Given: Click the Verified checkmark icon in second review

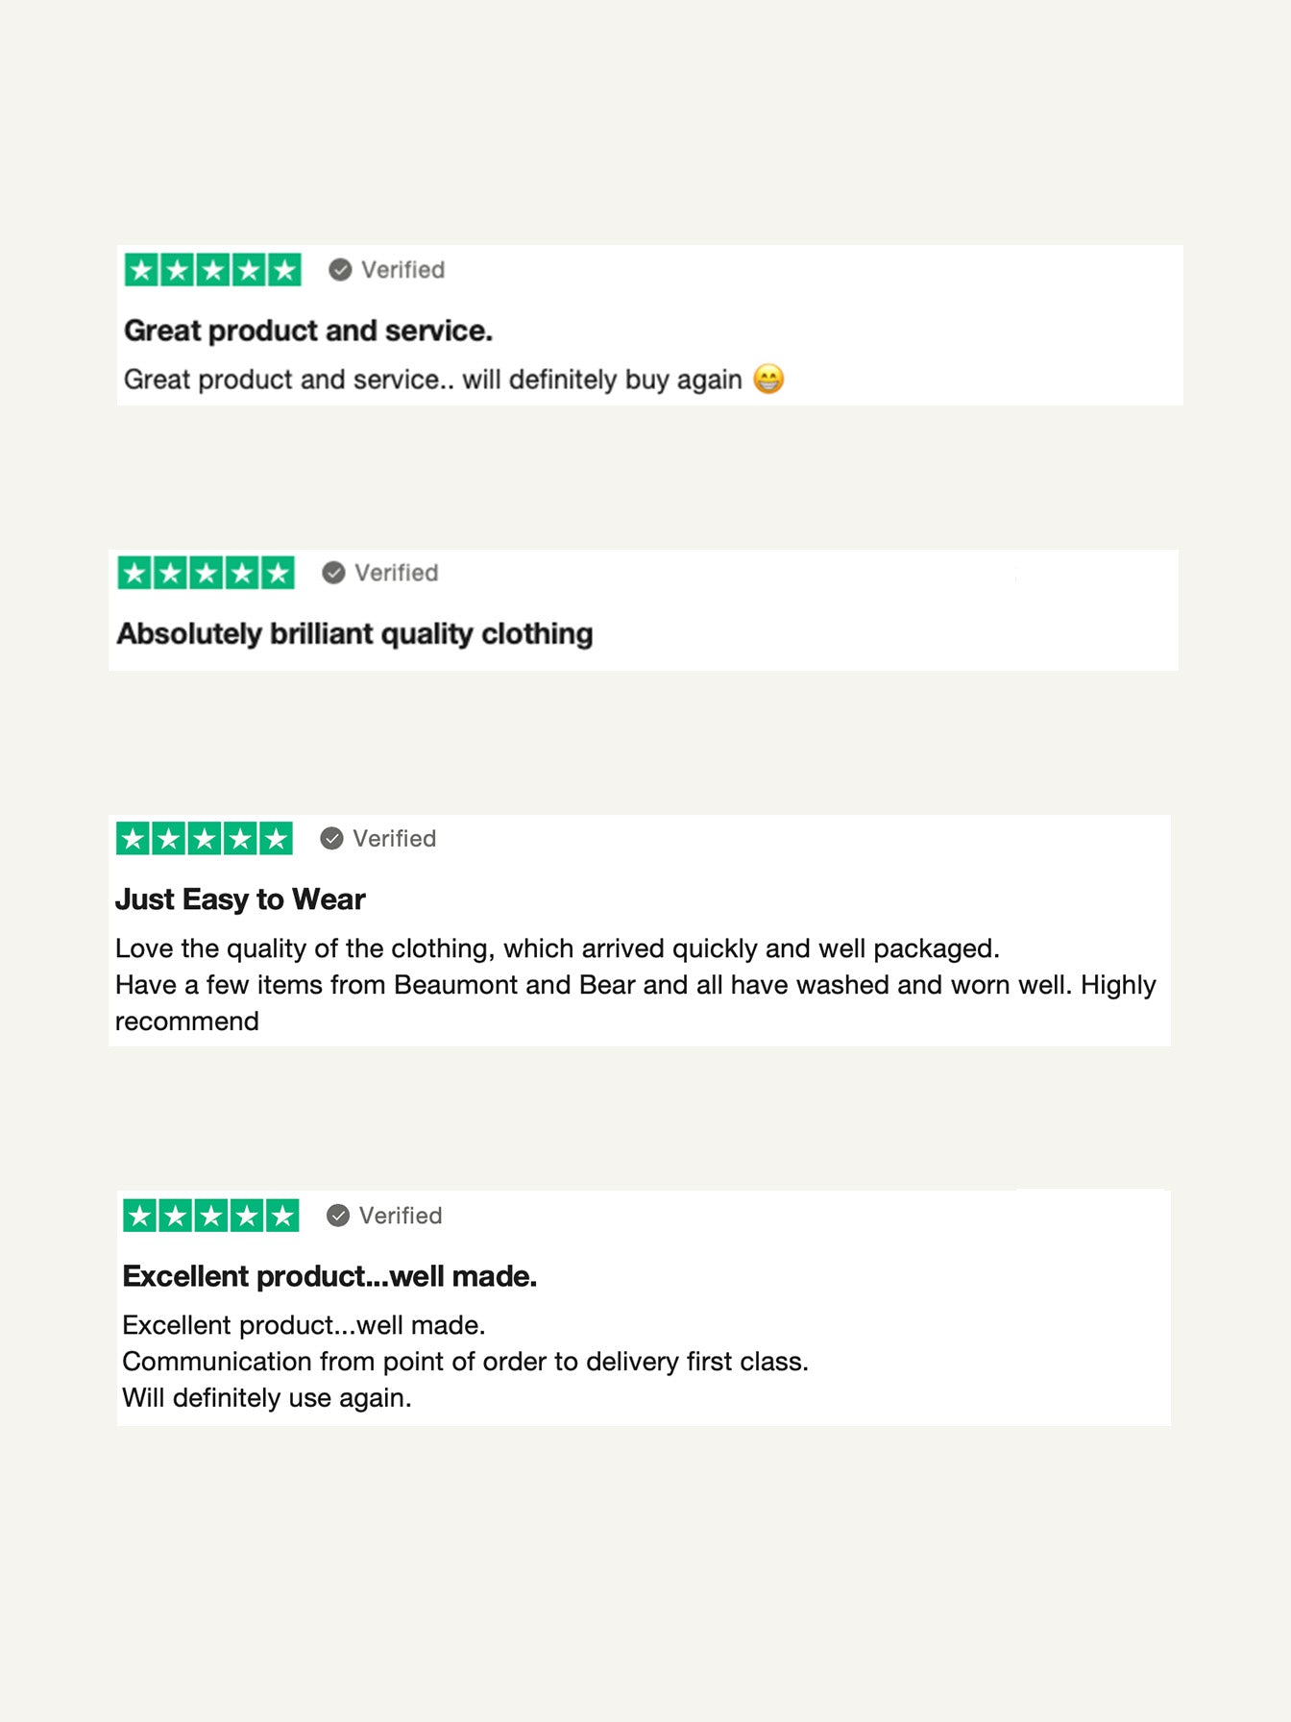Looking at the screenshot, I should (x=333, y=573).
